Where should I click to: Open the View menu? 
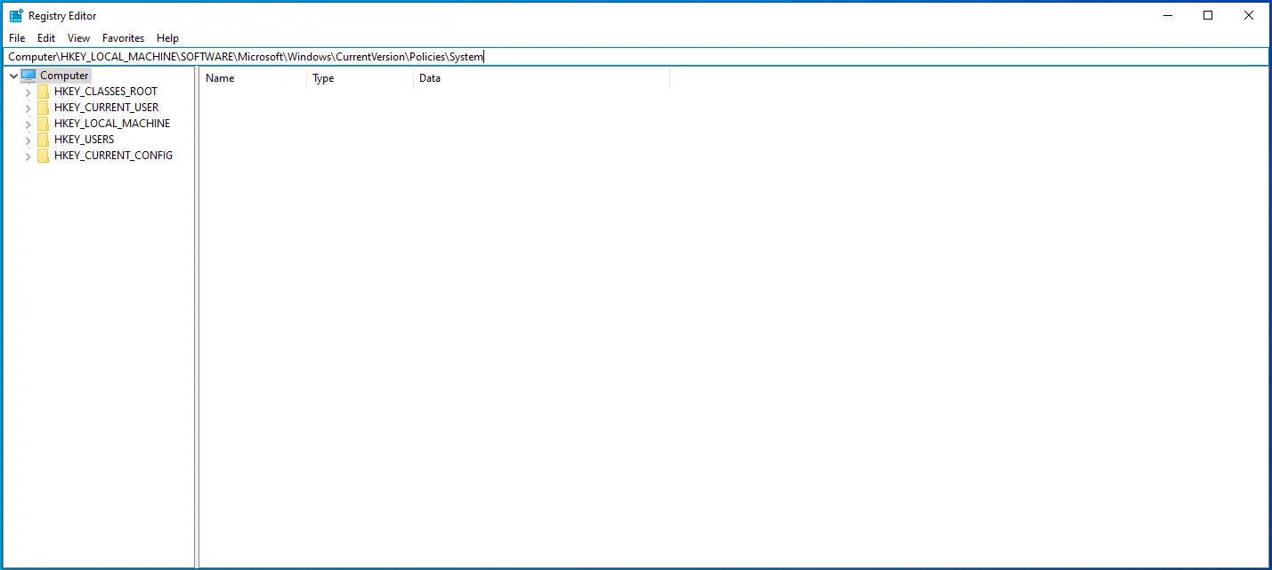tap(79, 38)
